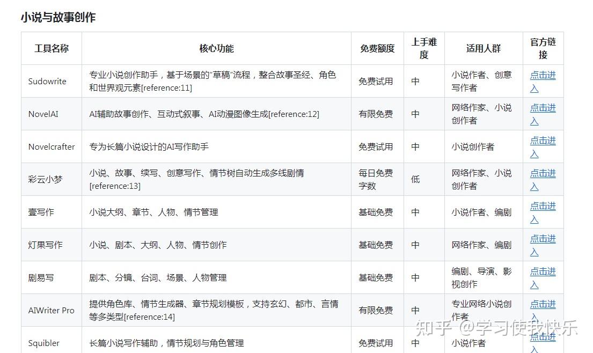Image resolution: width=593 pixels, height=353 pixels.
Task: Click the 核心功能 column header
Action: (x=216, y=48)
